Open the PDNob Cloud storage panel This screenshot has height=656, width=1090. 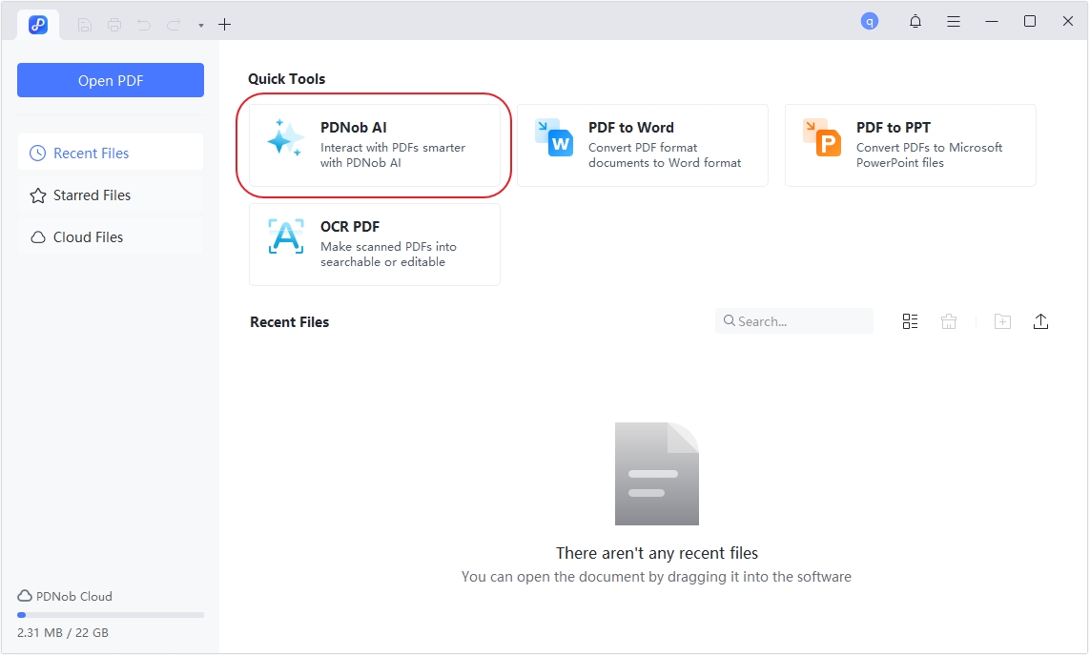pos(64,596)
